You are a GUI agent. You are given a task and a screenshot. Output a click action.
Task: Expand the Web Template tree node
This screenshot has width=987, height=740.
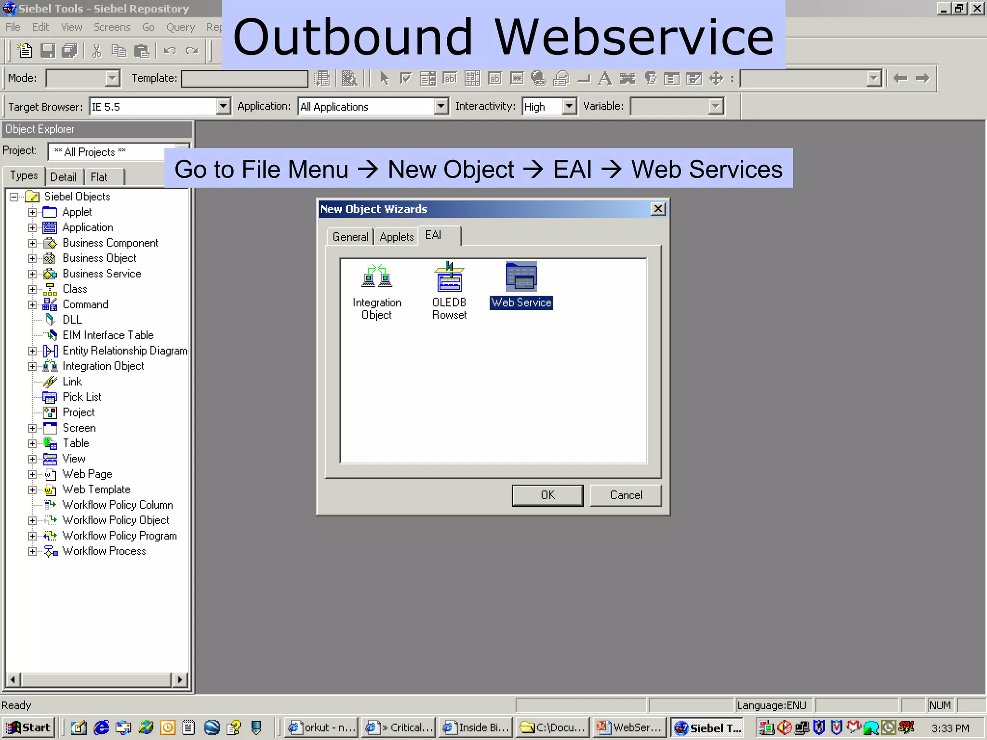point(32,490)
